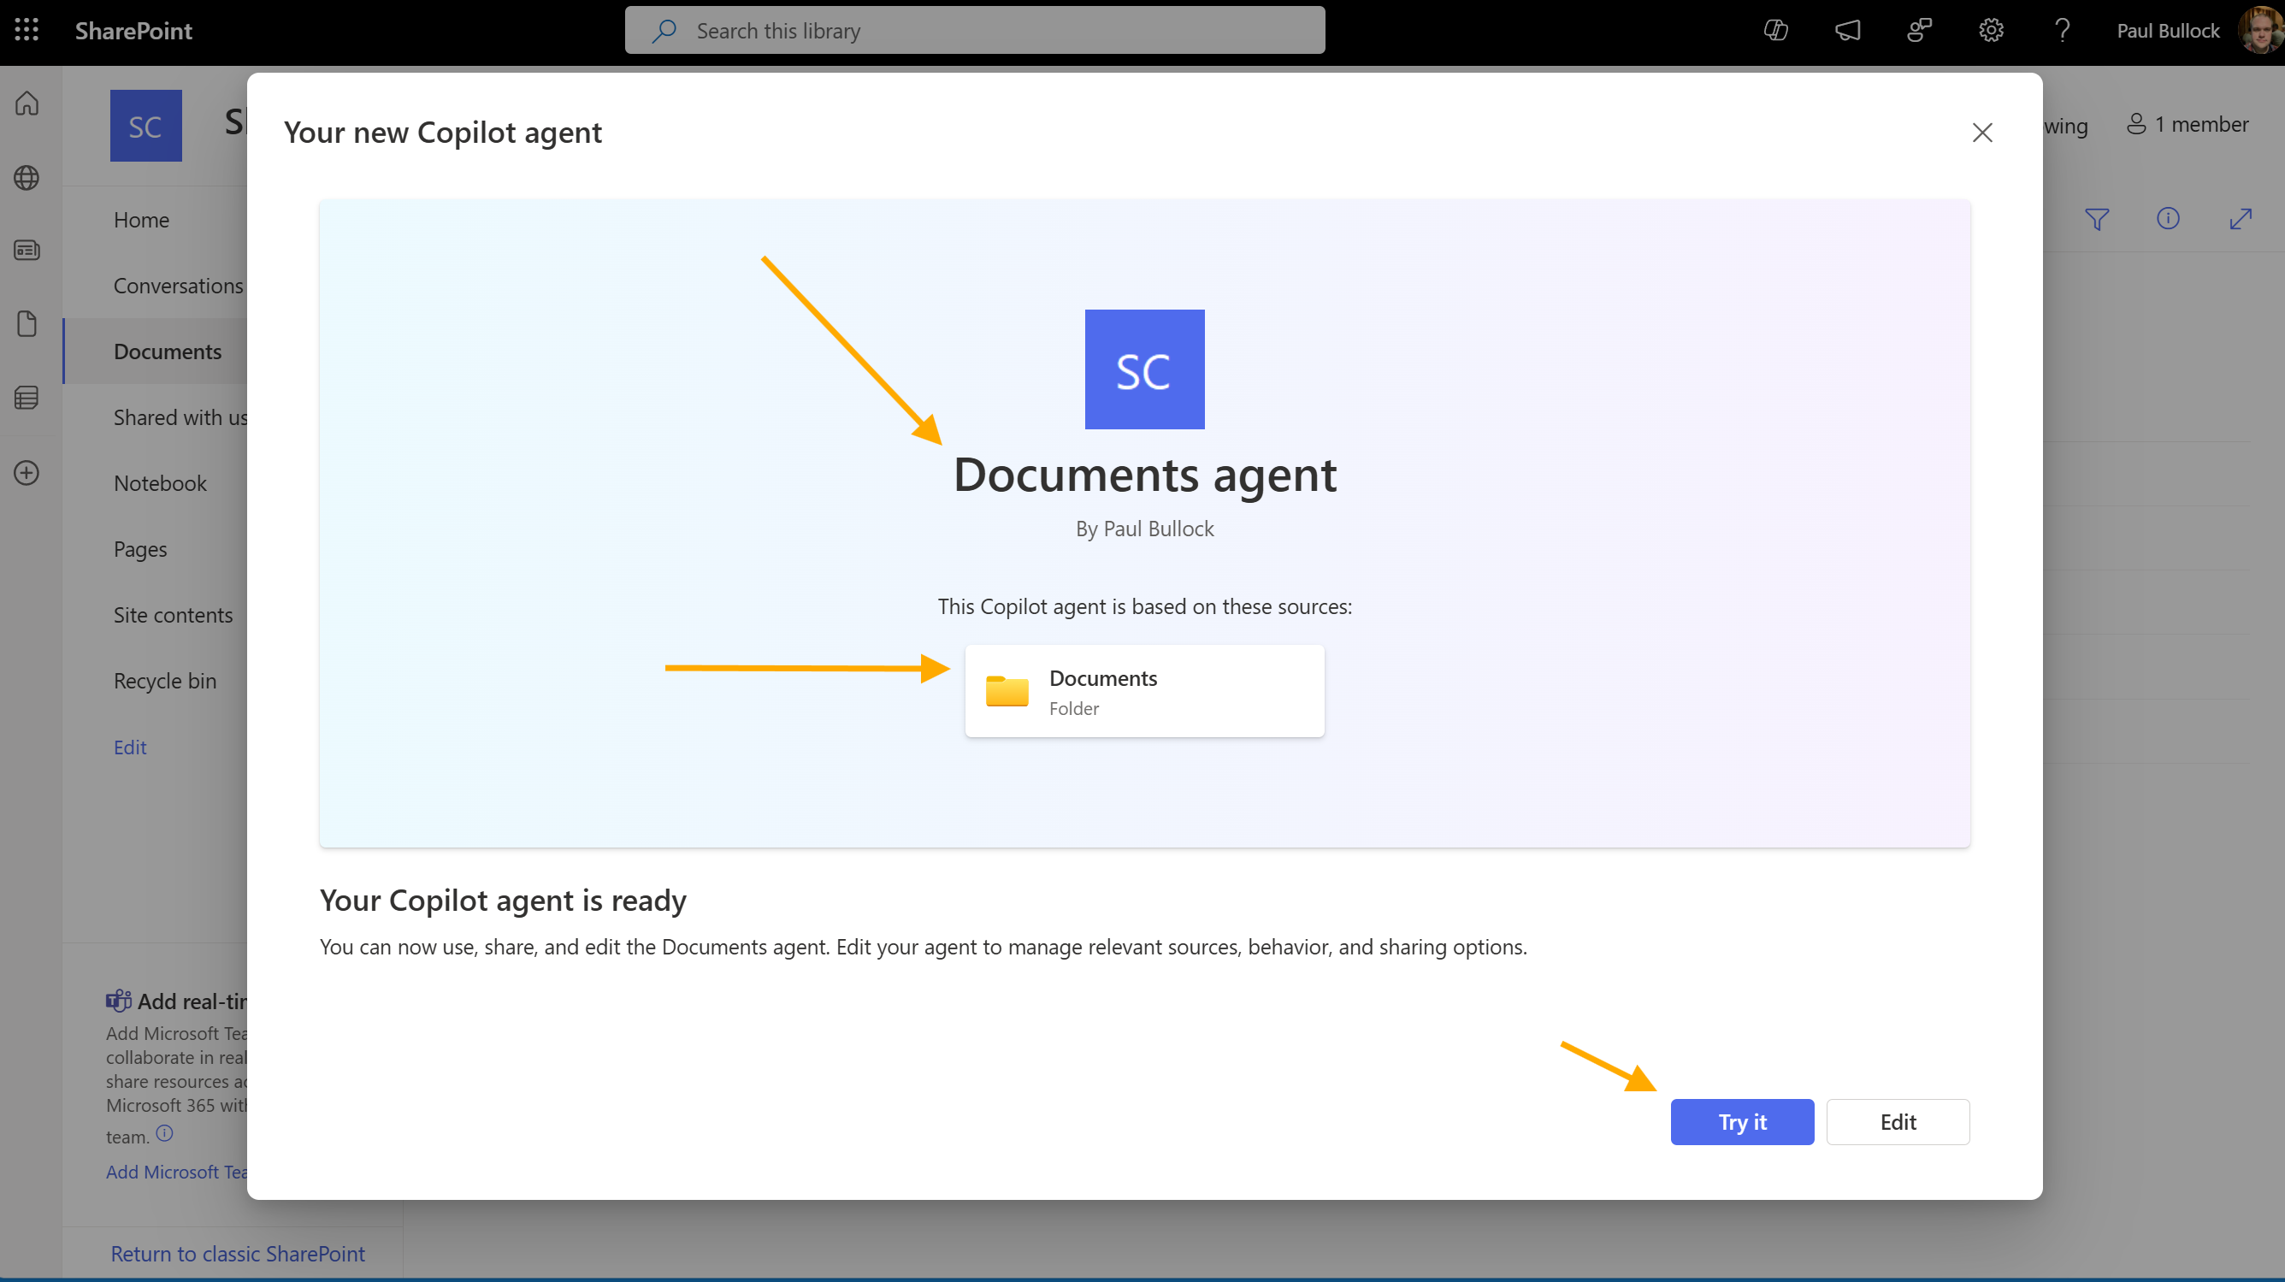This screenshot has width=2285, height=1282.
Task: Click the Copilot icon in top bar
Action: (1775, 32)
